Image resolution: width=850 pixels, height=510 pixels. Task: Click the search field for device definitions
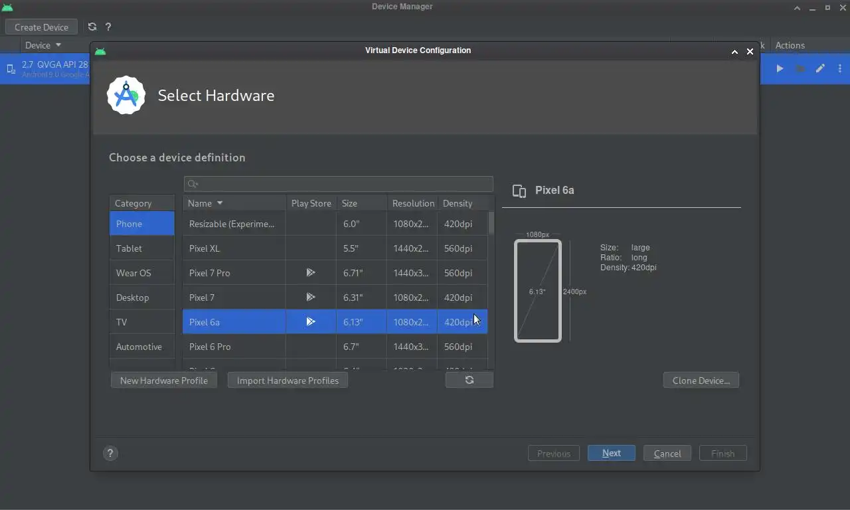pyautogui.click(x=338, y=184)
